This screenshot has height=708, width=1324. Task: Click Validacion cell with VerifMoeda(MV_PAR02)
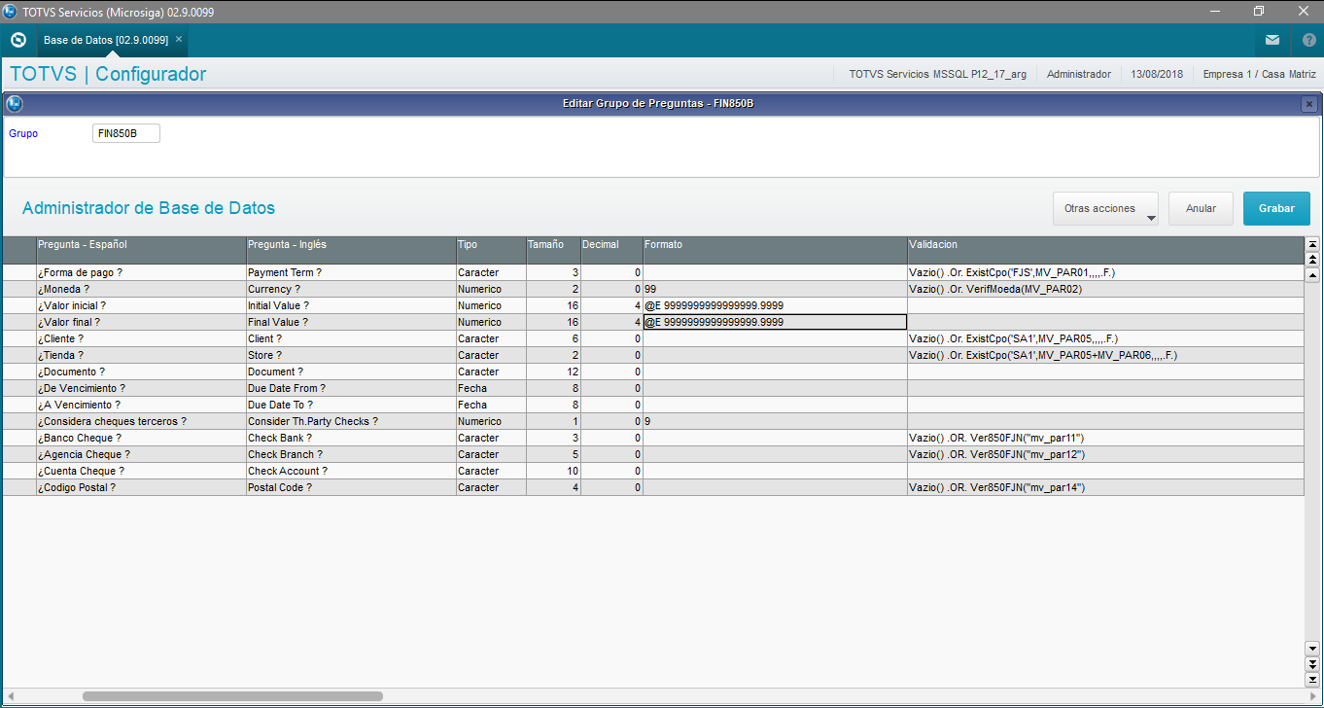pyautogui.click(x=1105, y=290)
